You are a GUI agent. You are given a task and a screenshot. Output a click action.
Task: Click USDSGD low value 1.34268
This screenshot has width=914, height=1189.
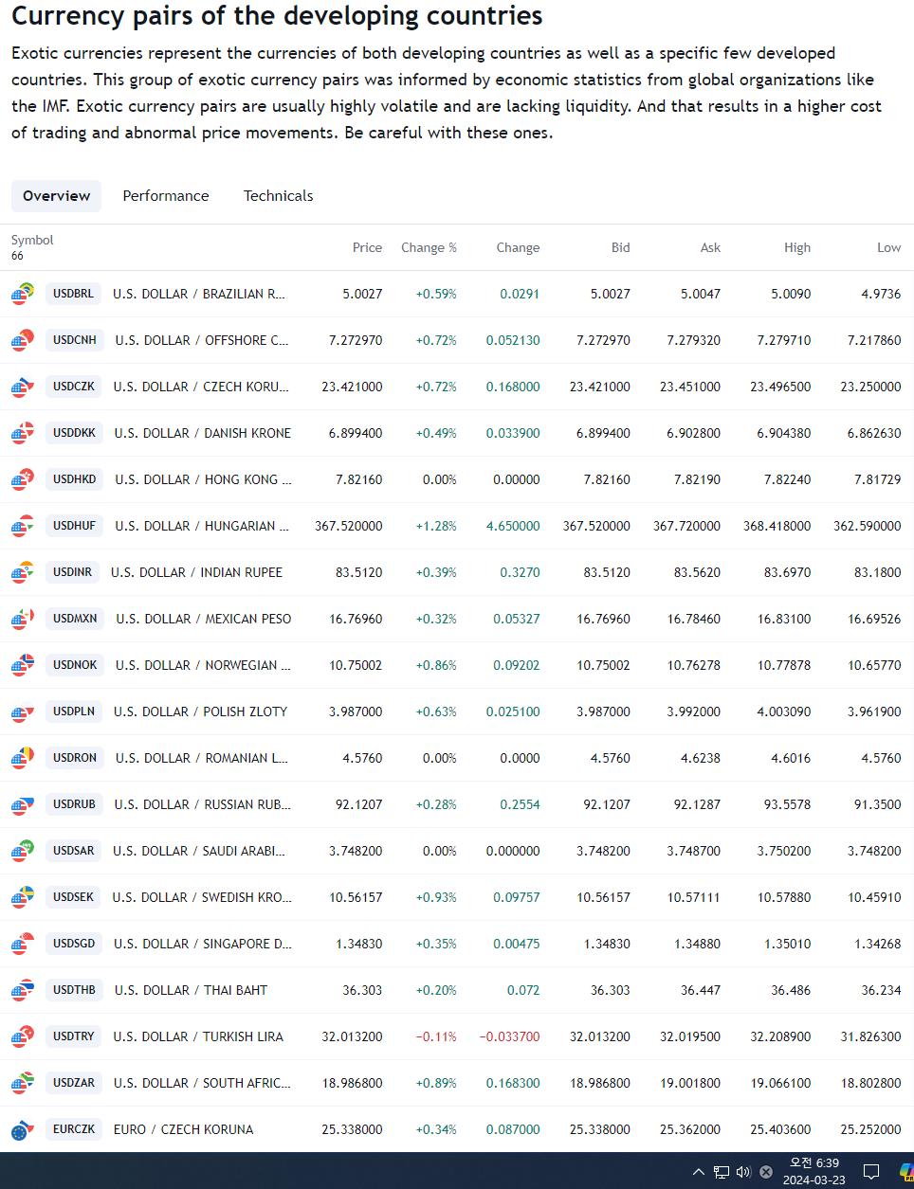[878, 944]
